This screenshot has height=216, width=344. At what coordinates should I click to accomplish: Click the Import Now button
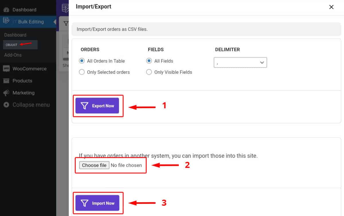point(98,203)
